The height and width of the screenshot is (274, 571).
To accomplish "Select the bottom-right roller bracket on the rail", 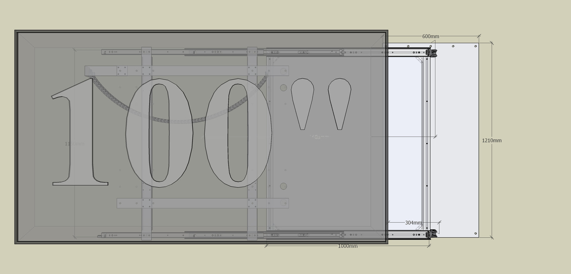I will (431, 234).
